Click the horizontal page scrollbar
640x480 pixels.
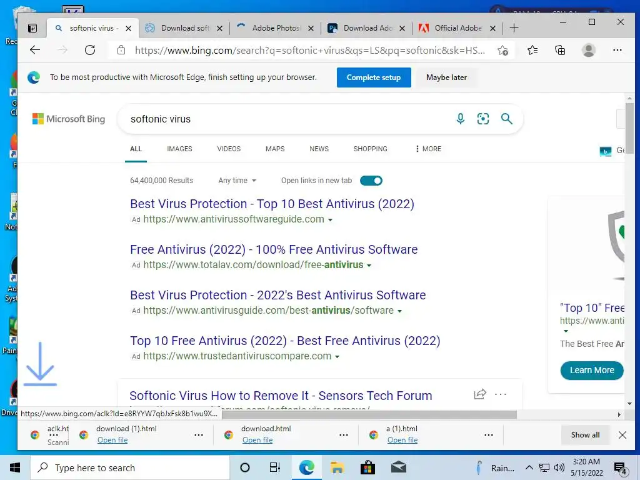pyautogui.click(x=369, y=415)
